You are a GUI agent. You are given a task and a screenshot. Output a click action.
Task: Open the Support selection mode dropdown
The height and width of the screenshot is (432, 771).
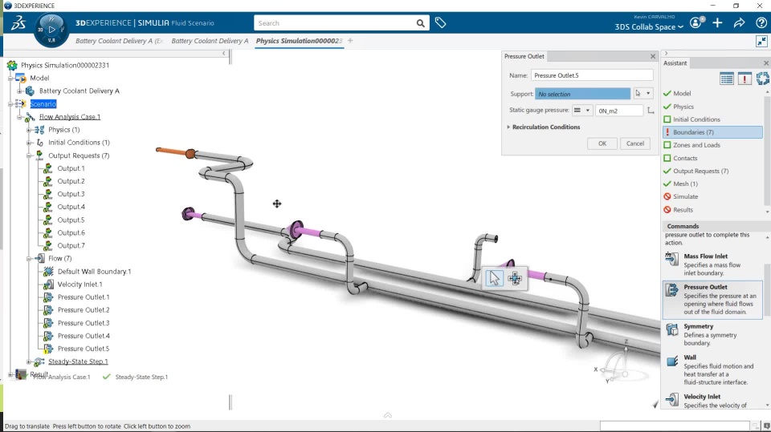(x=648, y=93)
